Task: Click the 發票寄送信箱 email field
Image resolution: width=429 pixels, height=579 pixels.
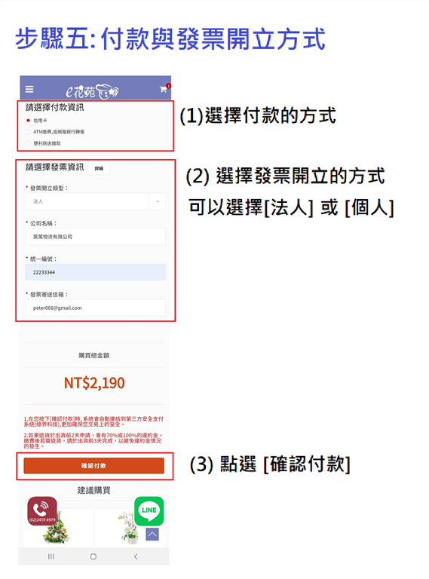Action: [x=96, y=308]
